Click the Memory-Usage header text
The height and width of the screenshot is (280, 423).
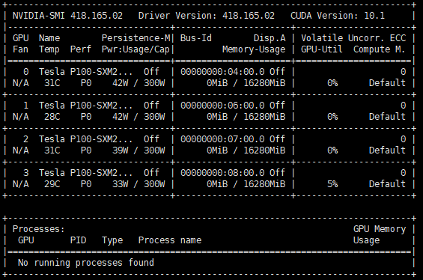tap(254, 49)
